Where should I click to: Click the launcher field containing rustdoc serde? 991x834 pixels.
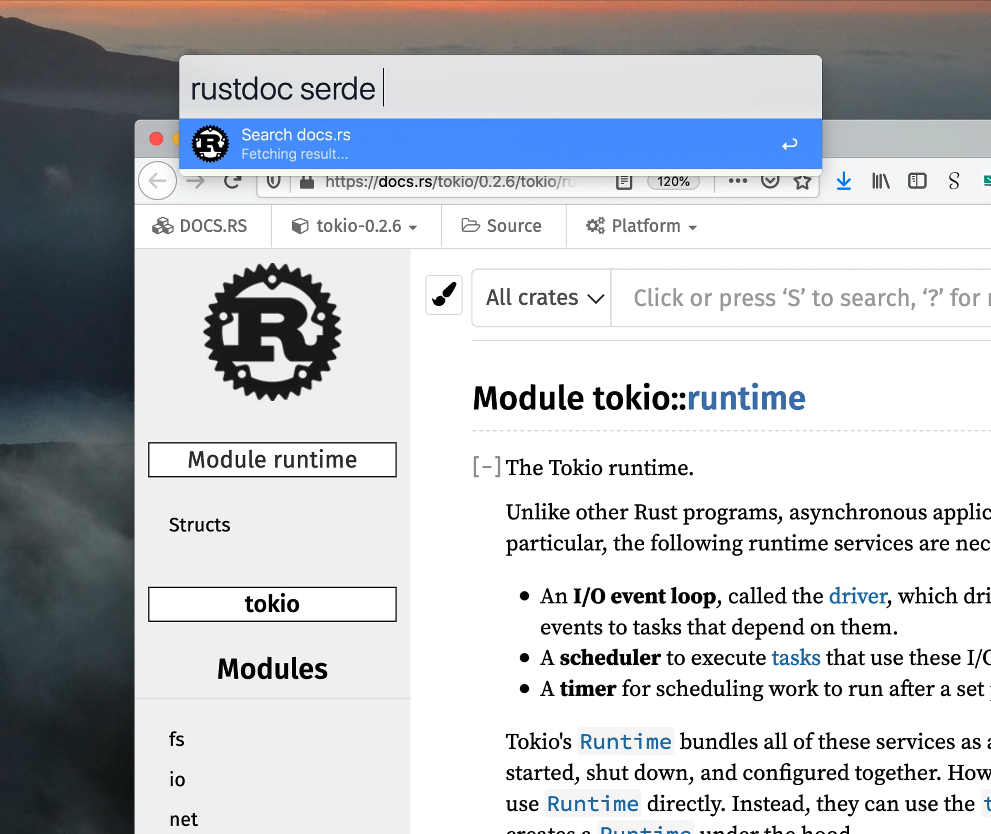click(x=500, y=88)
